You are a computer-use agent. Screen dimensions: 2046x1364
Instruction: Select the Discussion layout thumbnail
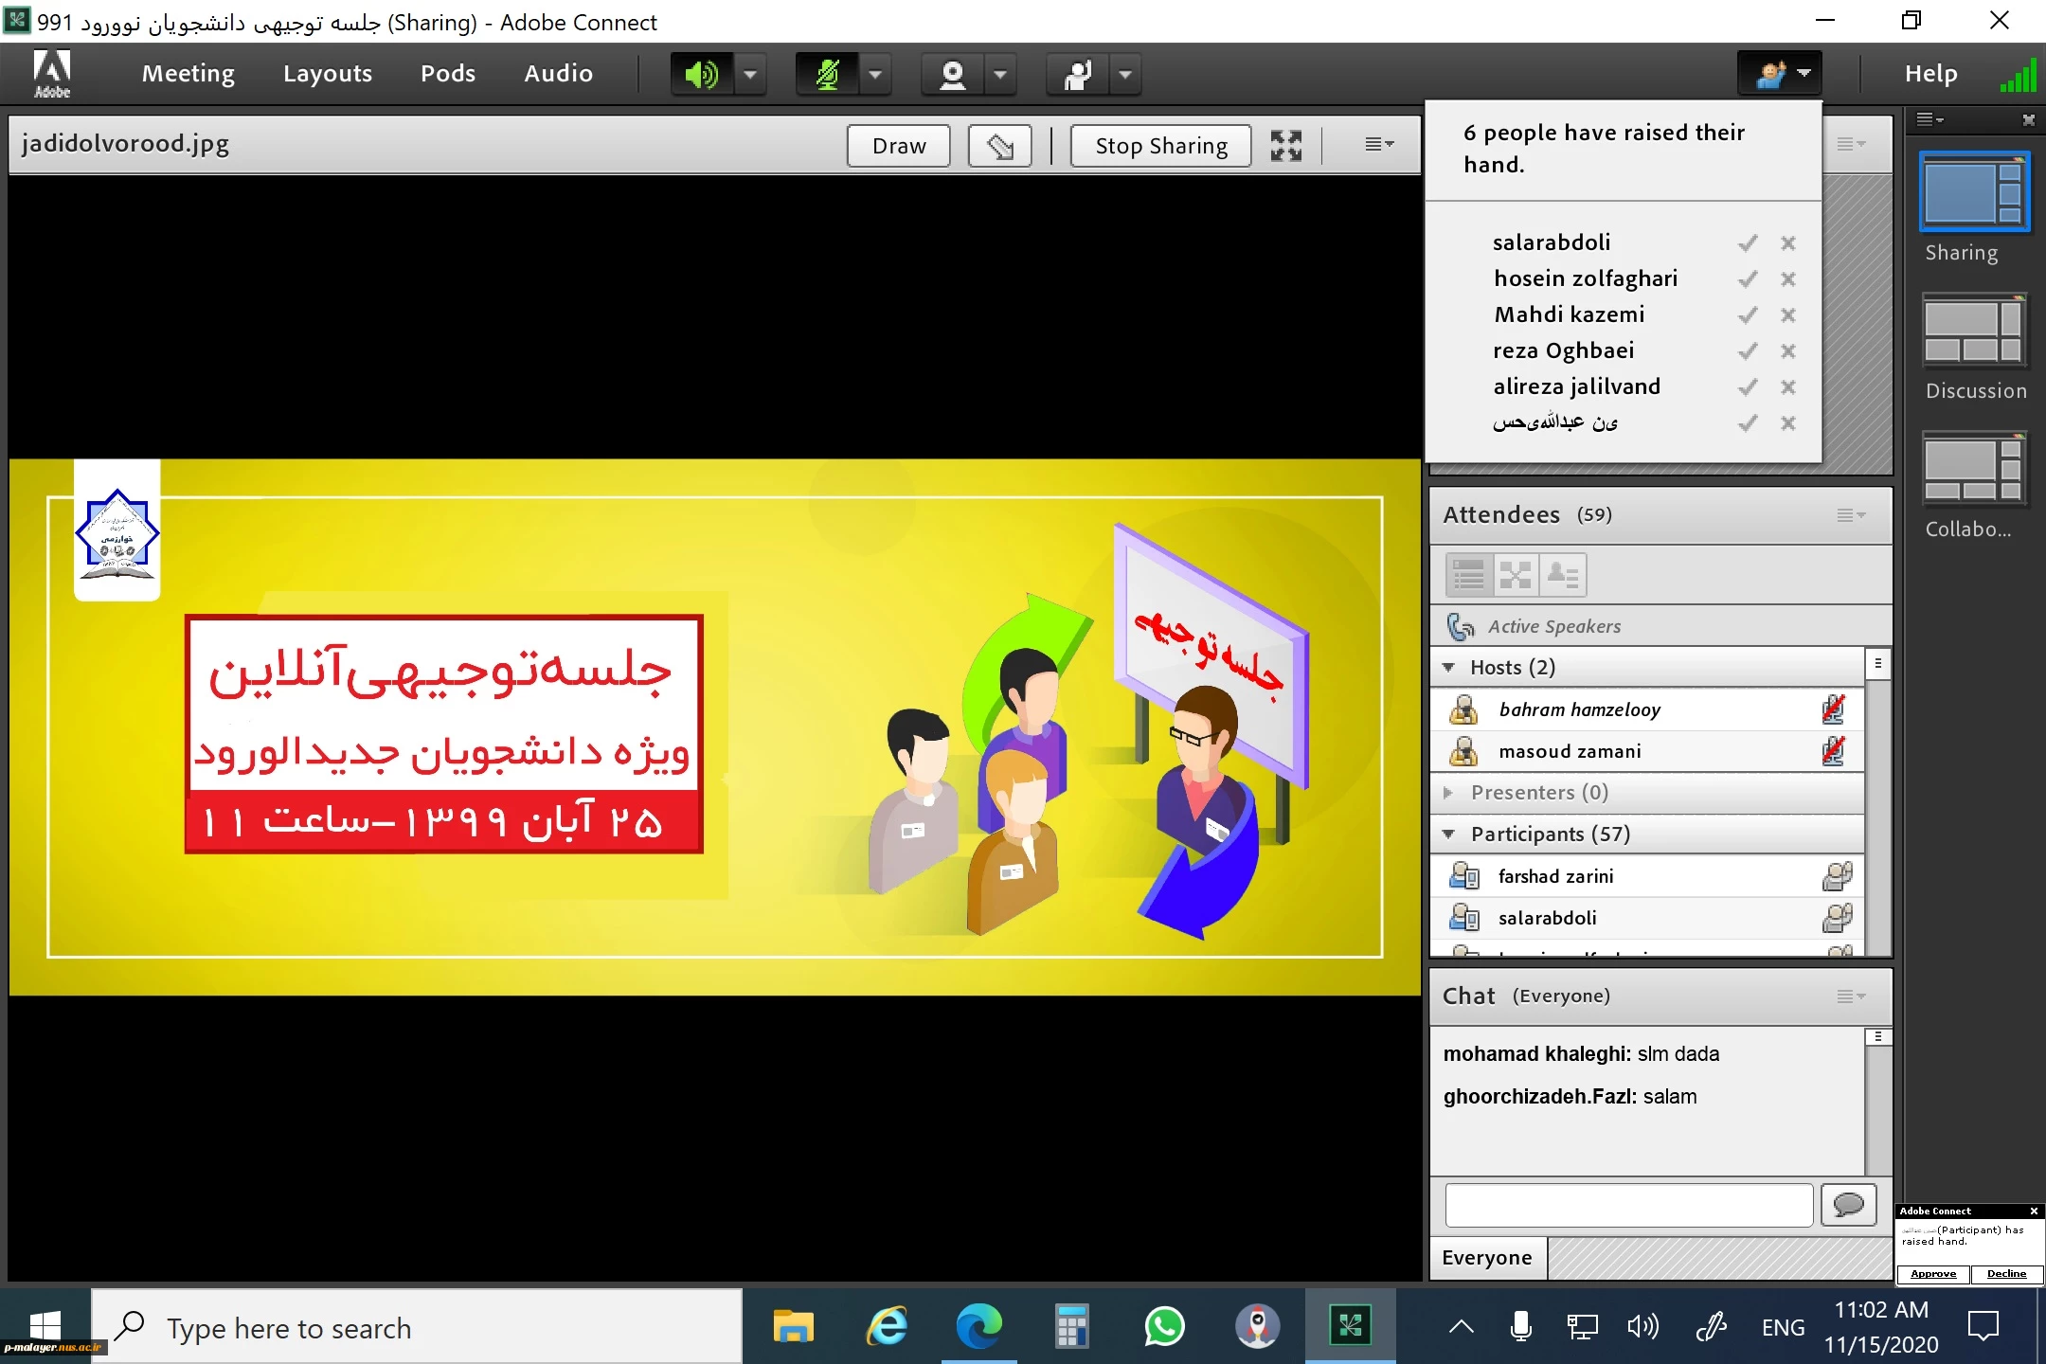1975,330
